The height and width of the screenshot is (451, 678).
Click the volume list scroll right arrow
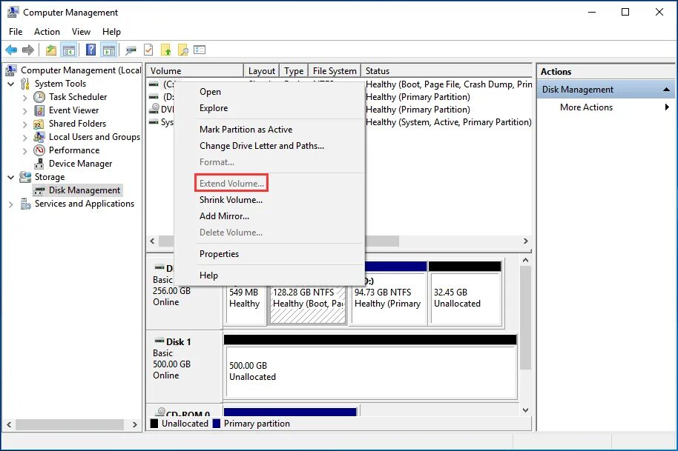point(525,241)
